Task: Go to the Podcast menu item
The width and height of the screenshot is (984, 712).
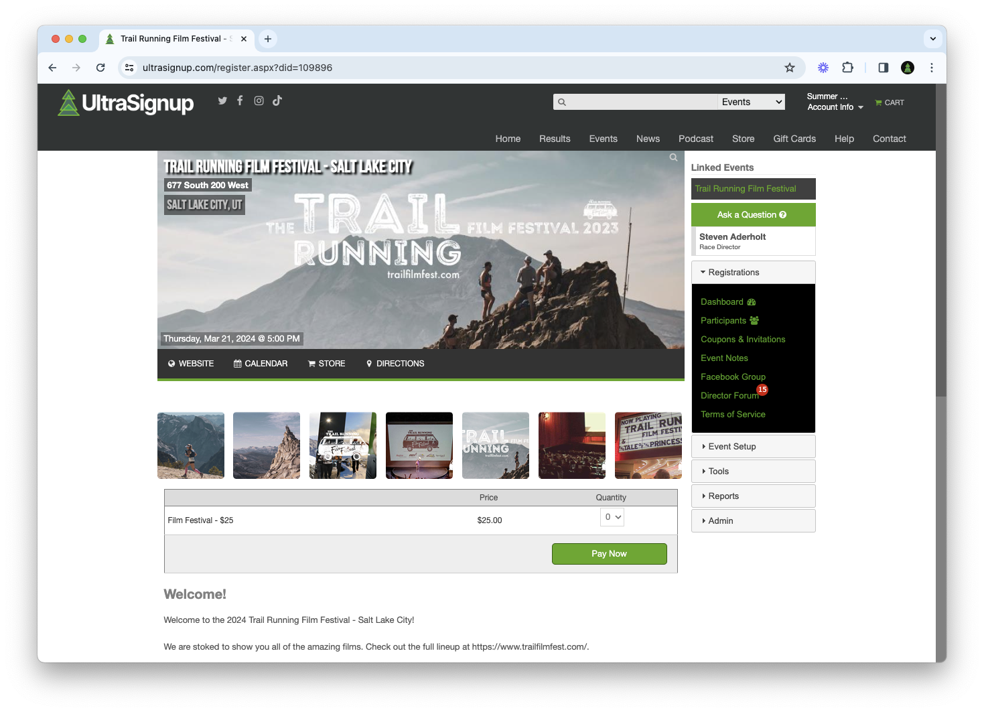Action: (x=695, y=139)
